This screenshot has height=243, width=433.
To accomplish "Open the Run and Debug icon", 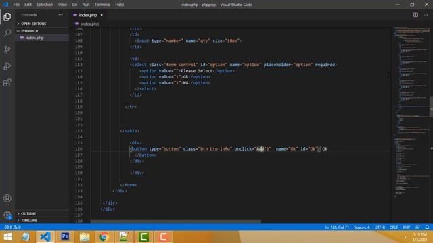I will 7,66.
